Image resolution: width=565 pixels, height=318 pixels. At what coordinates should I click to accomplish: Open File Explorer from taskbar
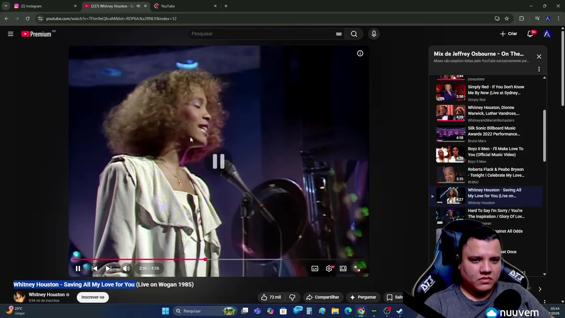click(x=335, y=311)
